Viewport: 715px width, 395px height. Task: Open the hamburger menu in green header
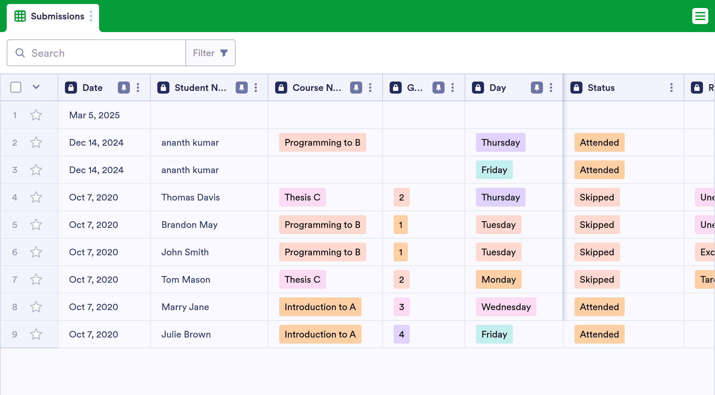tap(700, 16)
